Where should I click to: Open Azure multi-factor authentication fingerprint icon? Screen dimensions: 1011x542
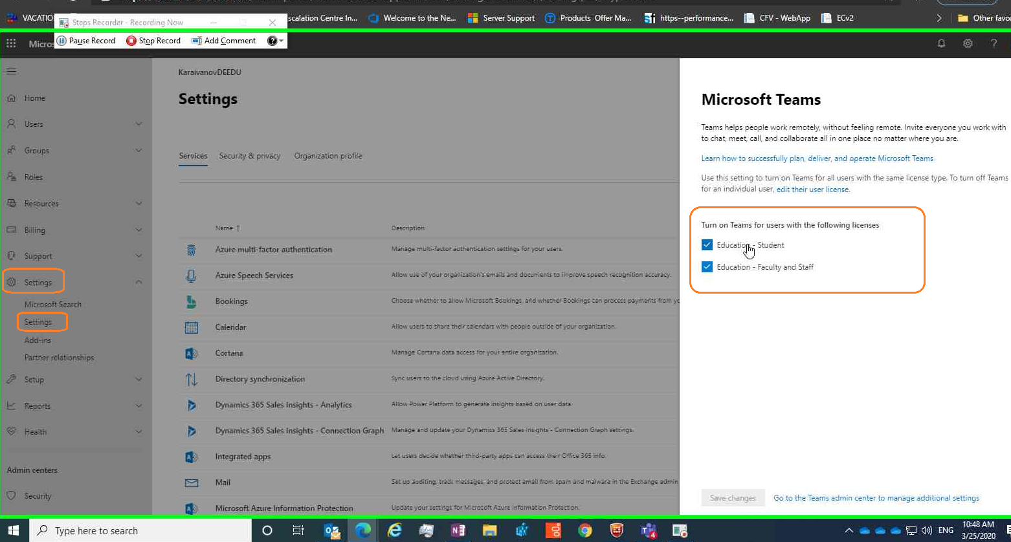[191, 250]
